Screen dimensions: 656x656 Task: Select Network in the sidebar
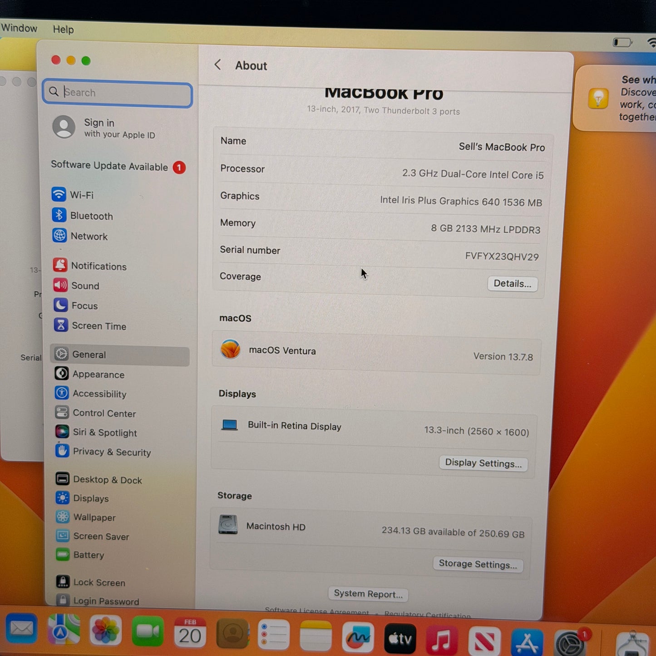coord(80,236)
